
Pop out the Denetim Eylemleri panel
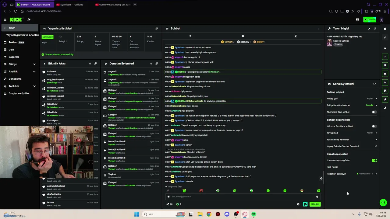pyautogui.click(x=157, y=64)
